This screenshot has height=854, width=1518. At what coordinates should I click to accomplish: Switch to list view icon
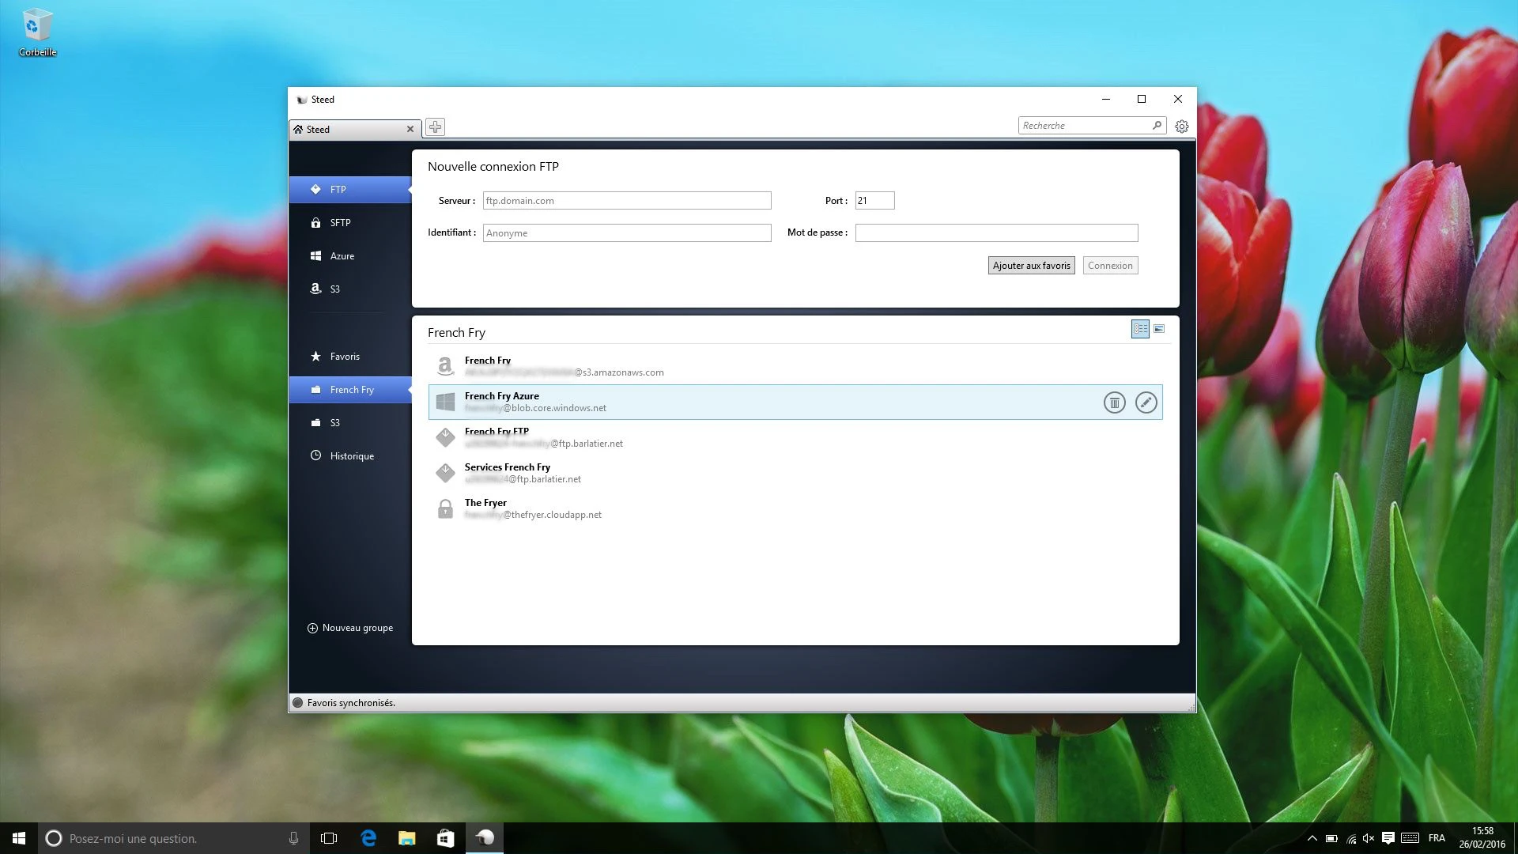[1140, 329]
